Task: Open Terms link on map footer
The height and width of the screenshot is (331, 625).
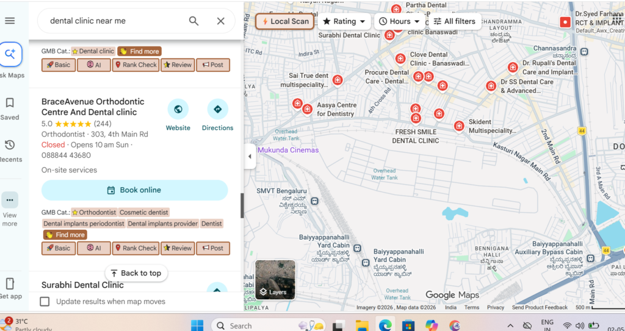Action: point(472,307)
